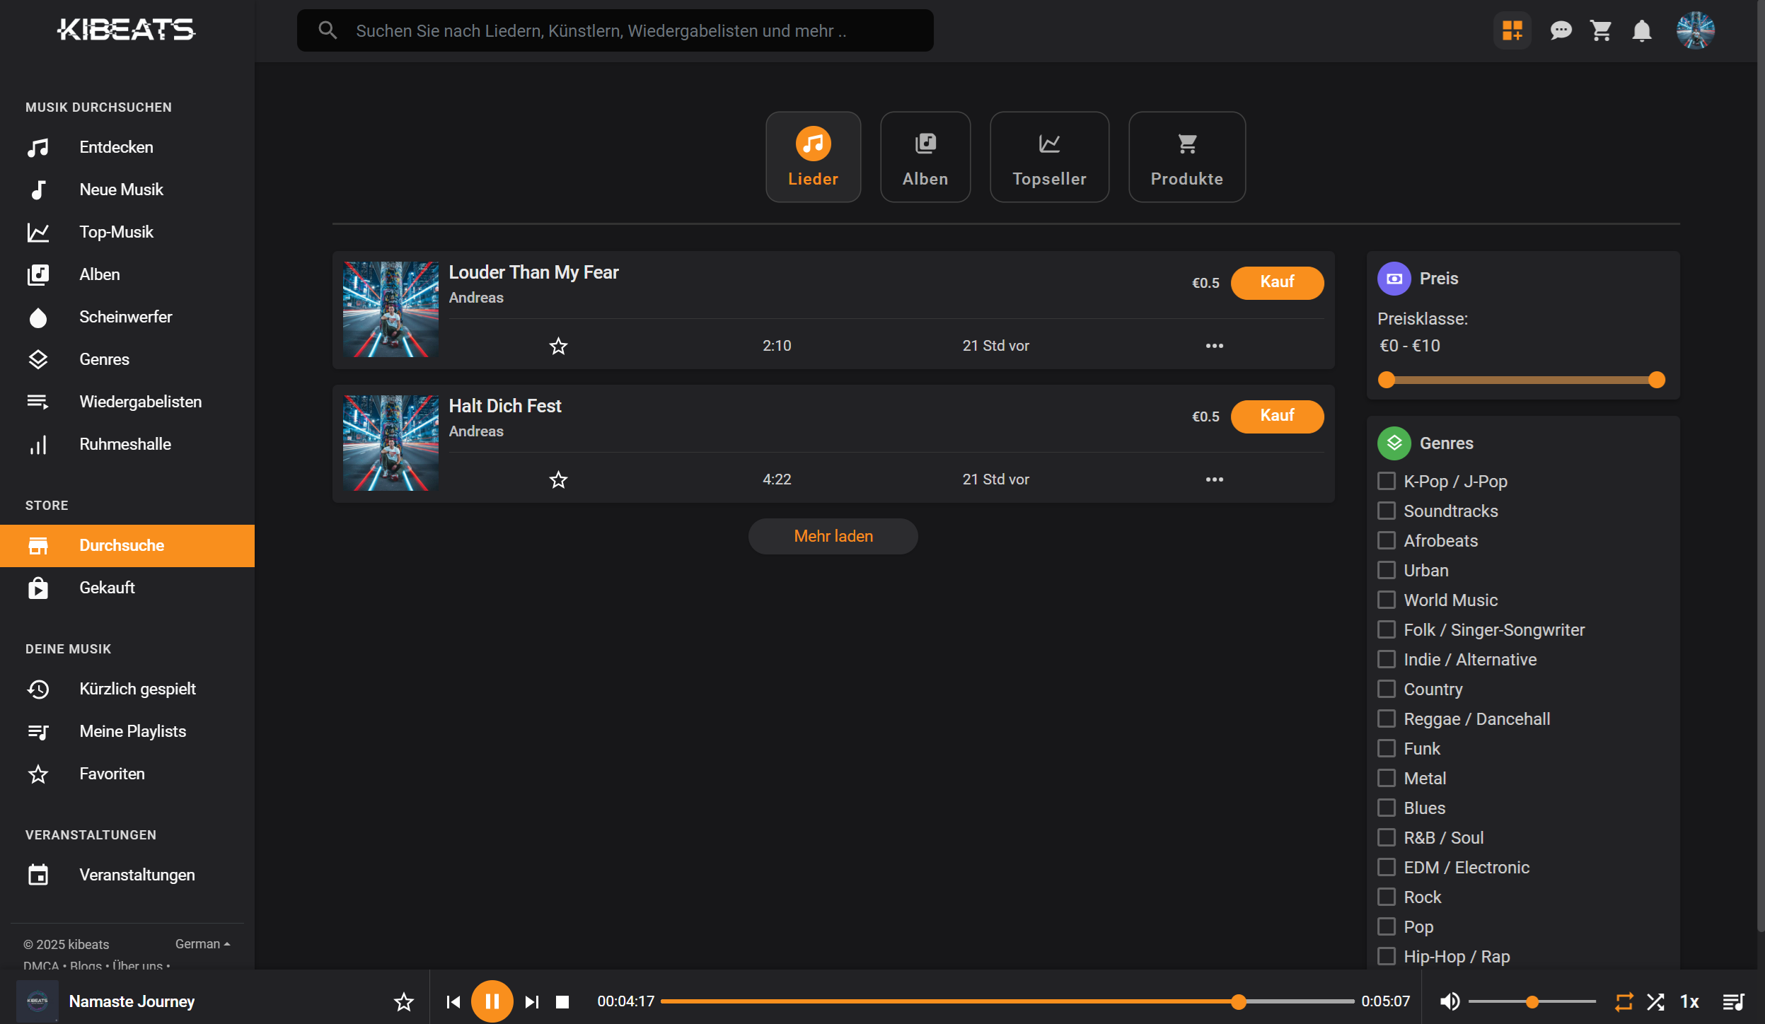This screenshot has width=1765, height=1024.
Task: Click Kauf for Louder Than My Fear
Action: coord(1277,282)
